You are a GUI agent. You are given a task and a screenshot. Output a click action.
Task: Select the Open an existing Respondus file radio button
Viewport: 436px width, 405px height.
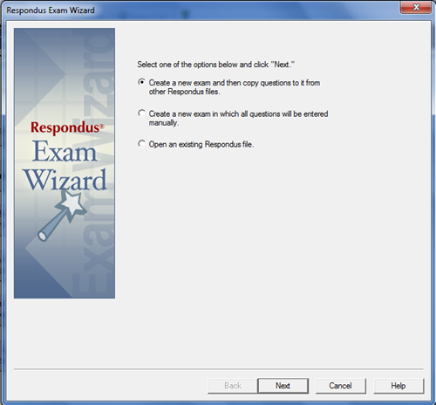click(x=141, y=144)
